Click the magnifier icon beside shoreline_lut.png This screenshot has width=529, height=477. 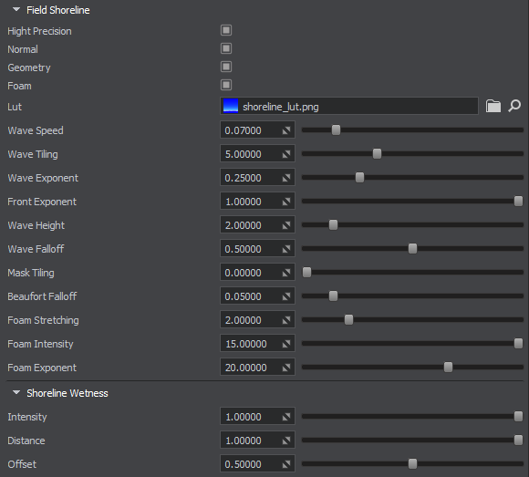click(514, 107)
